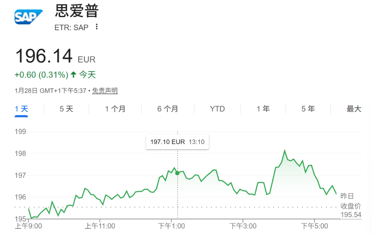View the 1 年 chart range

263,109
